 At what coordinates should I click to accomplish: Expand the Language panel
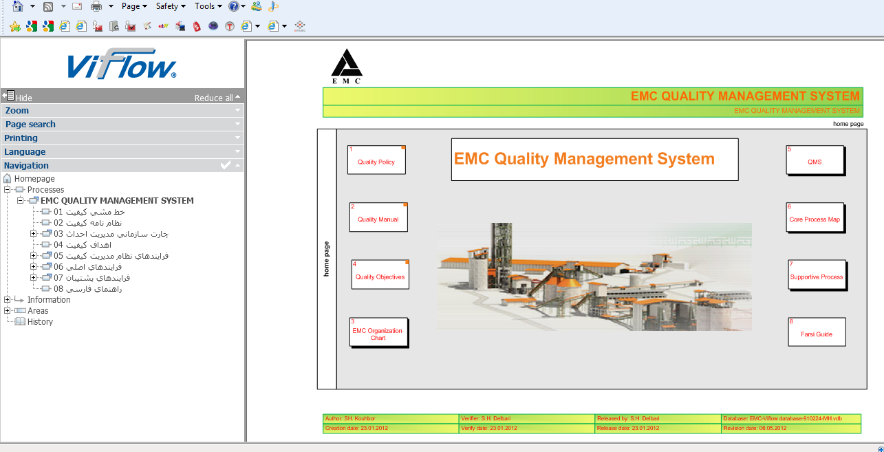(x=122, y=151)
